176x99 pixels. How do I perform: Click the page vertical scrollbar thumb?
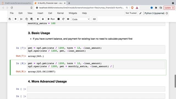[x=175, y=81]
